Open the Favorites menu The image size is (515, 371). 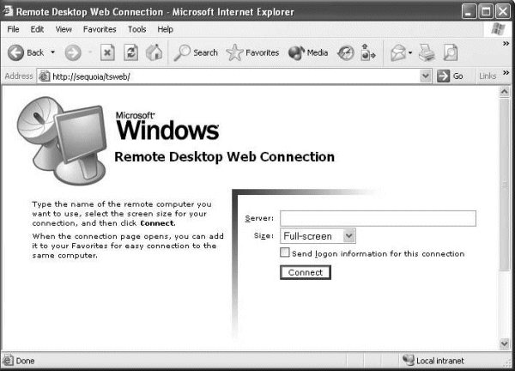[100, 29]
